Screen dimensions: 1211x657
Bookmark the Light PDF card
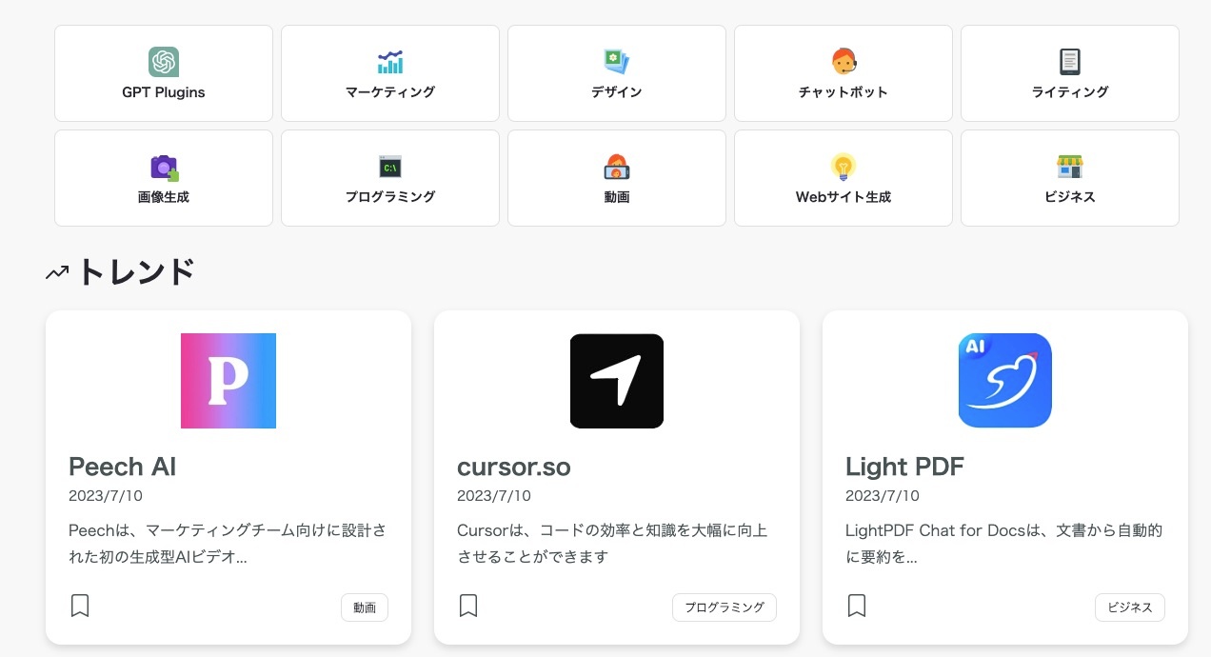[x=857, y=606]
